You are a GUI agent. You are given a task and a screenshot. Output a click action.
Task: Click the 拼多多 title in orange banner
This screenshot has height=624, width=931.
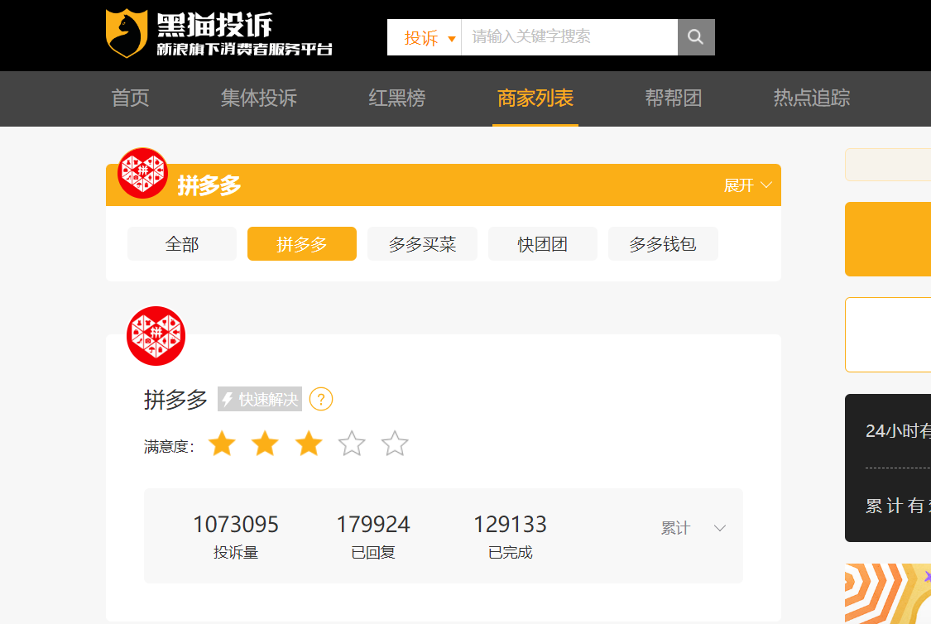click(209, 186)
